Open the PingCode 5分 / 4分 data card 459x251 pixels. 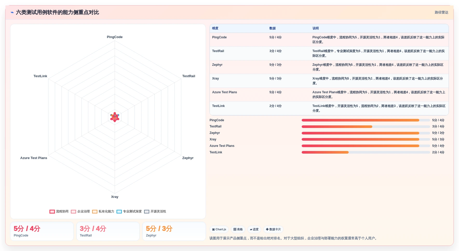click(42, 231)
